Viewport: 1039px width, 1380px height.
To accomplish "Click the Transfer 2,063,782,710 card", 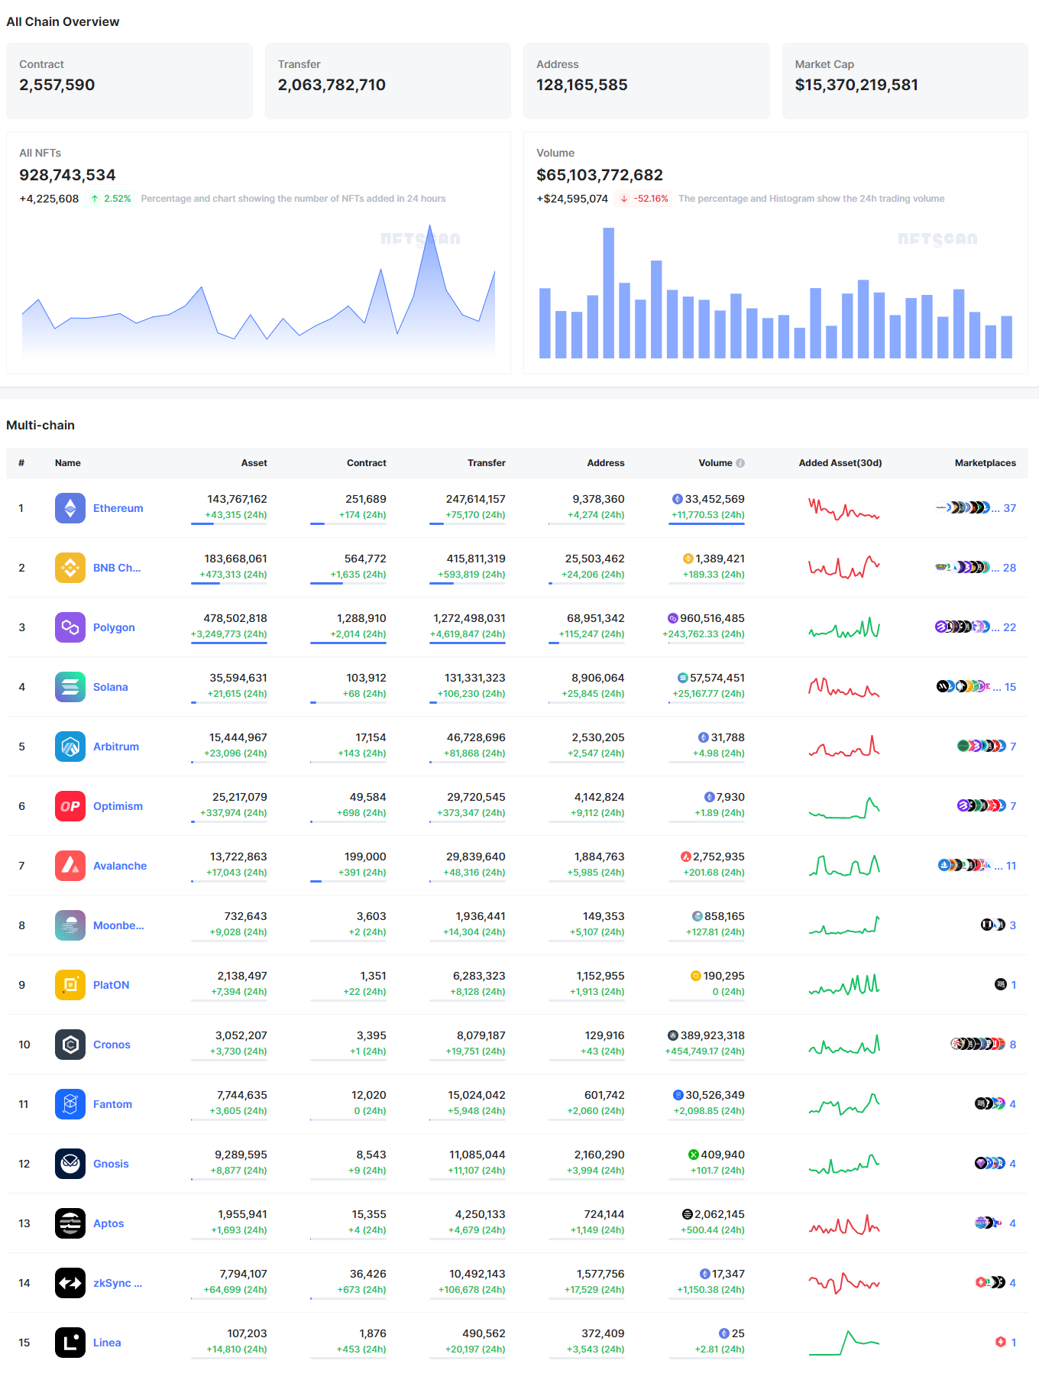I will [388, 81].
